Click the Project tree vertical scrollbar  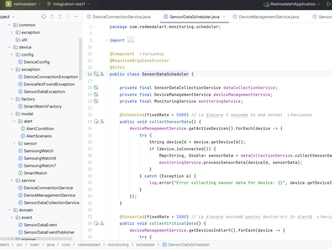click(x=80, y=59)
